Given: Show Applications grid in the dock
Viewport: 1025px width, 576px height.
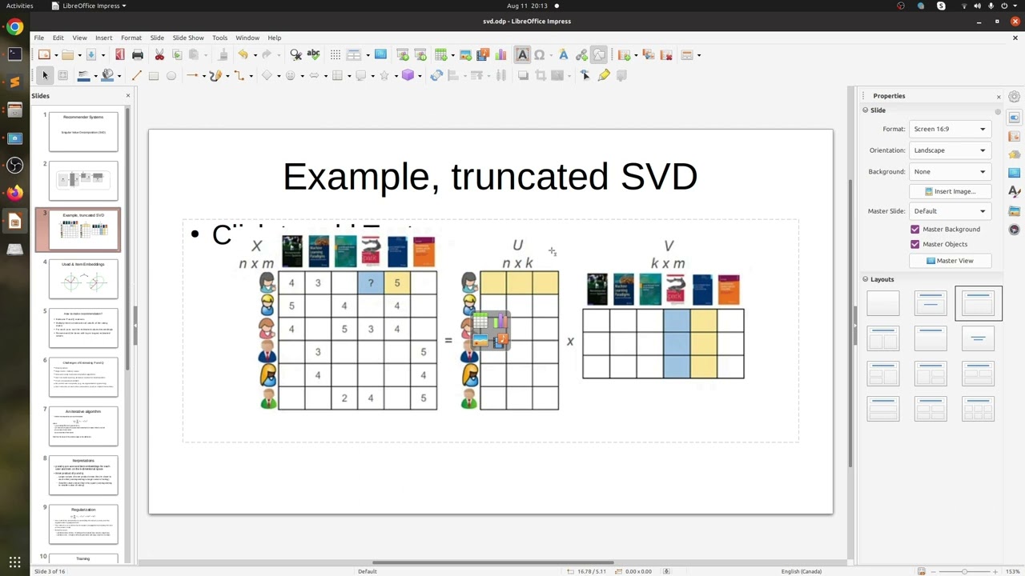Looking at the screenshot, I should click(x=14, y=562).
